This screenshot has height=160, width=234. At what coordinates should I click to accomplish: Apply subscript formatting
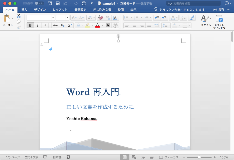pyautogui.click(x=63, y=25)
